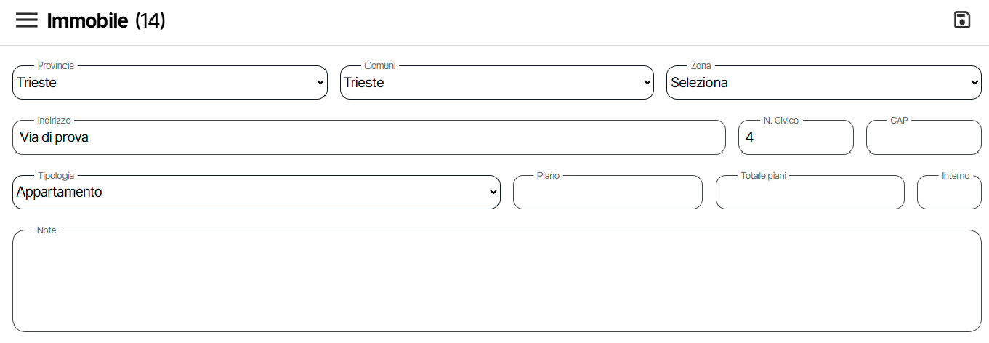Open the hamburger navigation menu
The image size is (989, 343).
tap(26, 20)
